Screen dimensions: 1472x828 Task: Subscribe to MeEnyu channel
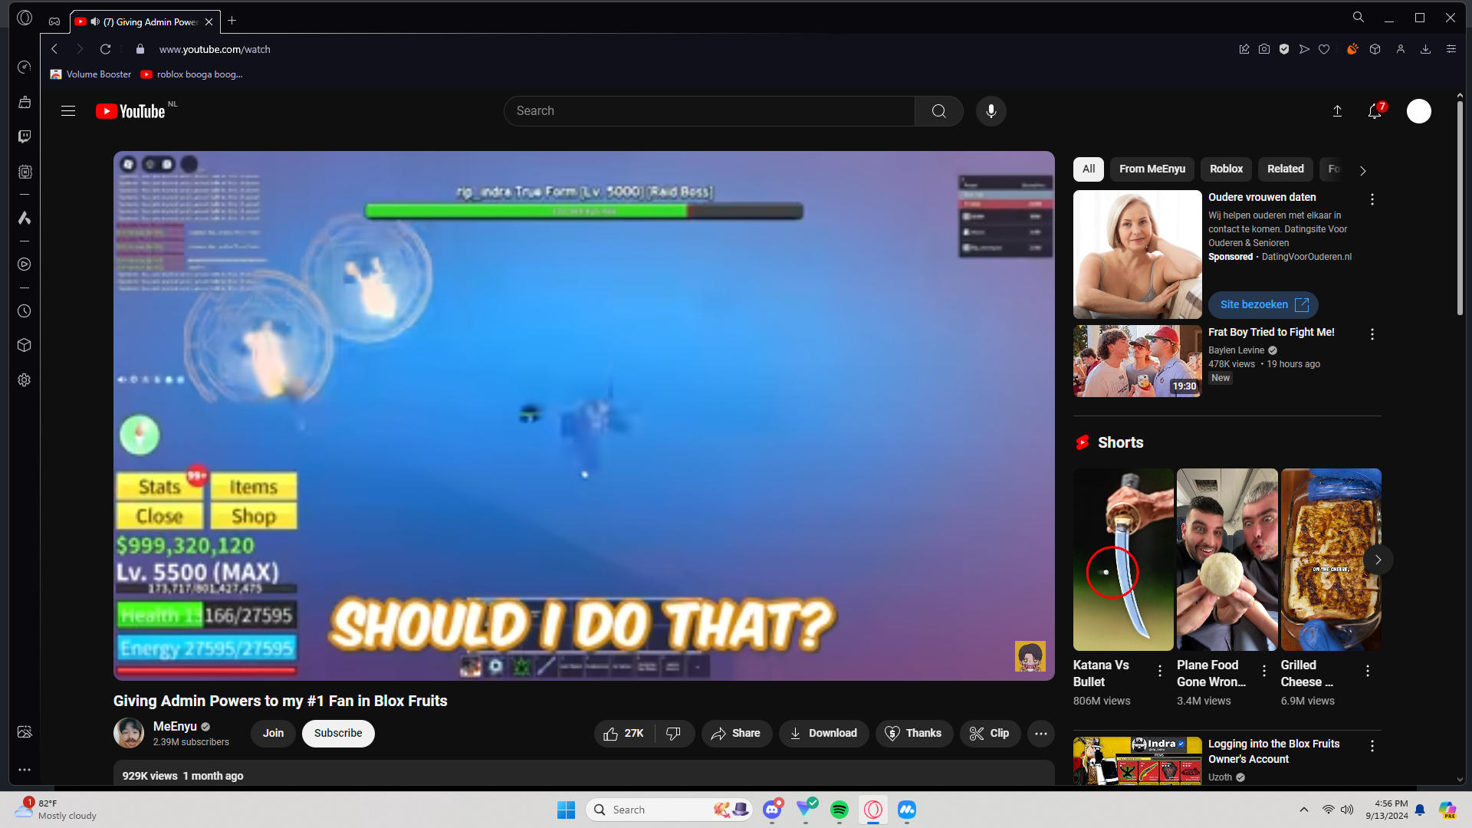pos(338,734)
